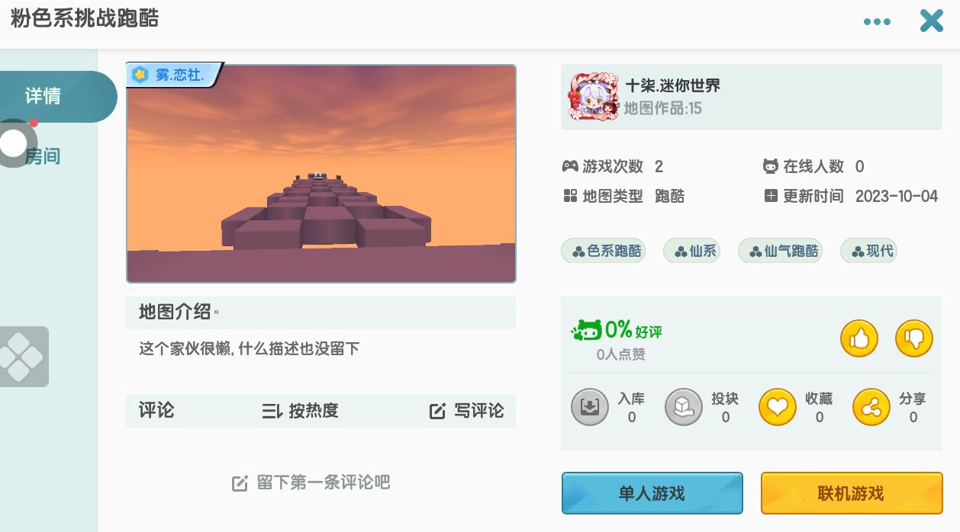The image size is (960, 532).
Task: Select the 色系跑酷 tag
Action: tap(603, 251)
